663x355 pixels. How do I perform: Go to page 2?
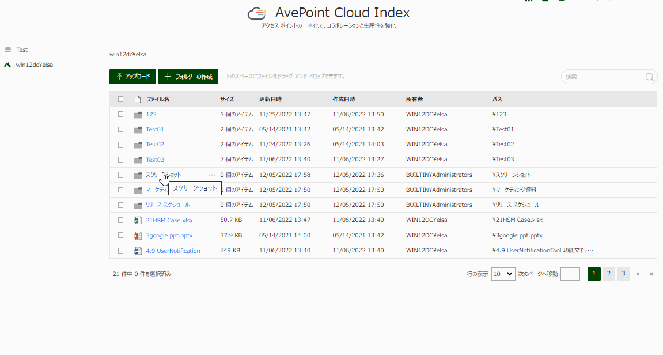click(x=609, y=274)
